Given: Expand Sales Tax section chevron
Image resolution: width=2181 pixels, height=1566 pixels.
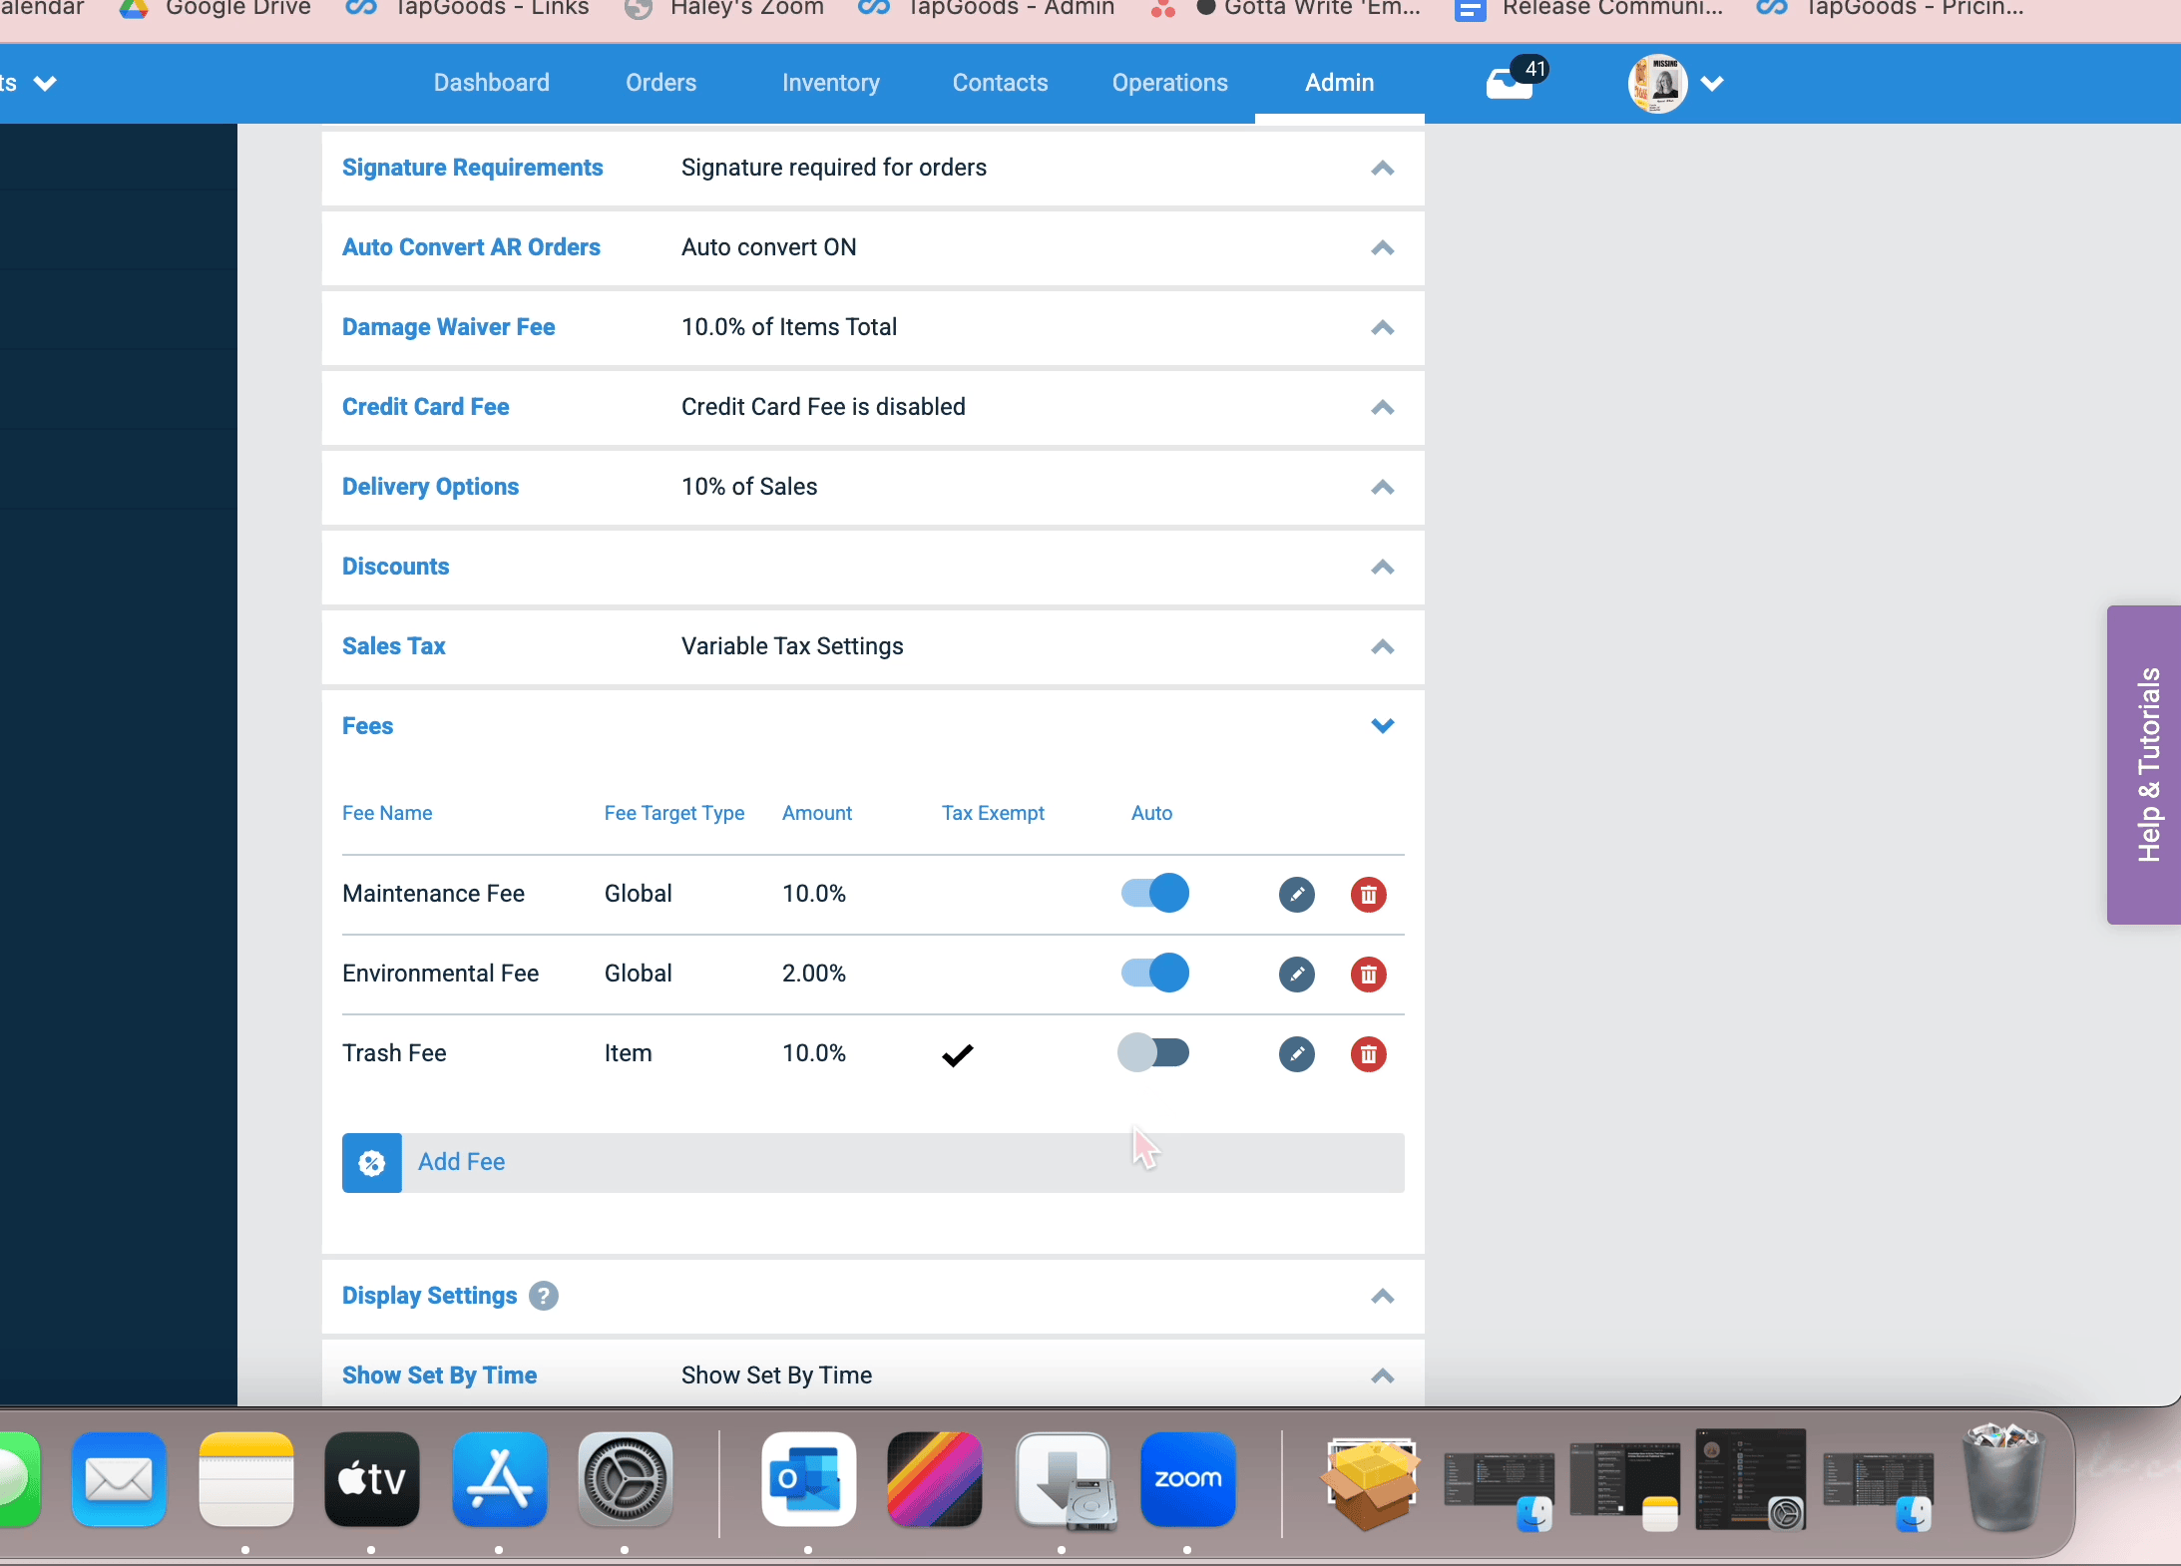Looking at the screenshot, I should click(1382, 646).
